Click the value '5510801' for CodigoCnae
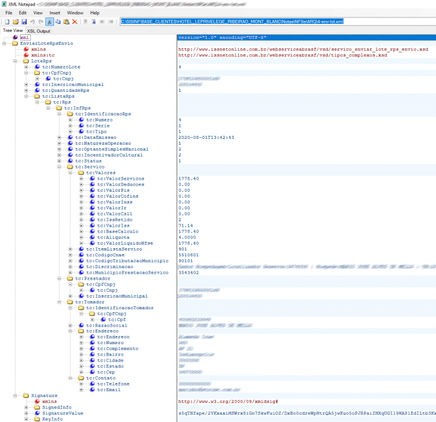The width and height of the screenshot is (436, 422). click(188, 255)
